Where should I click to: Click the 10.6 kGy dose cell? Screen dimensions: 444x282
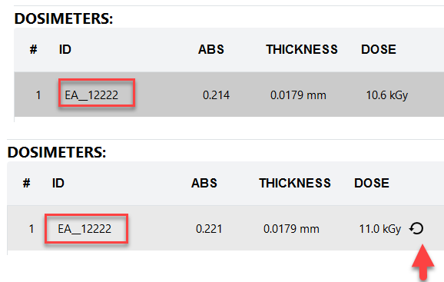tap(387, 95)
